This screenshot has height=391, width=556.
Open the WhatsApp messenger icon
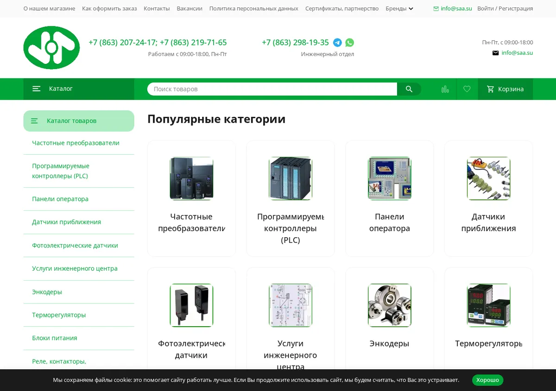[x=350, y=43]
